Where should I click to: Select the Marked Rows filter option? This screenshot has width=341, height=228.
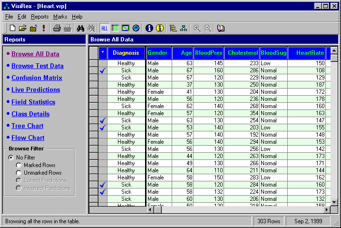(19, 165)
